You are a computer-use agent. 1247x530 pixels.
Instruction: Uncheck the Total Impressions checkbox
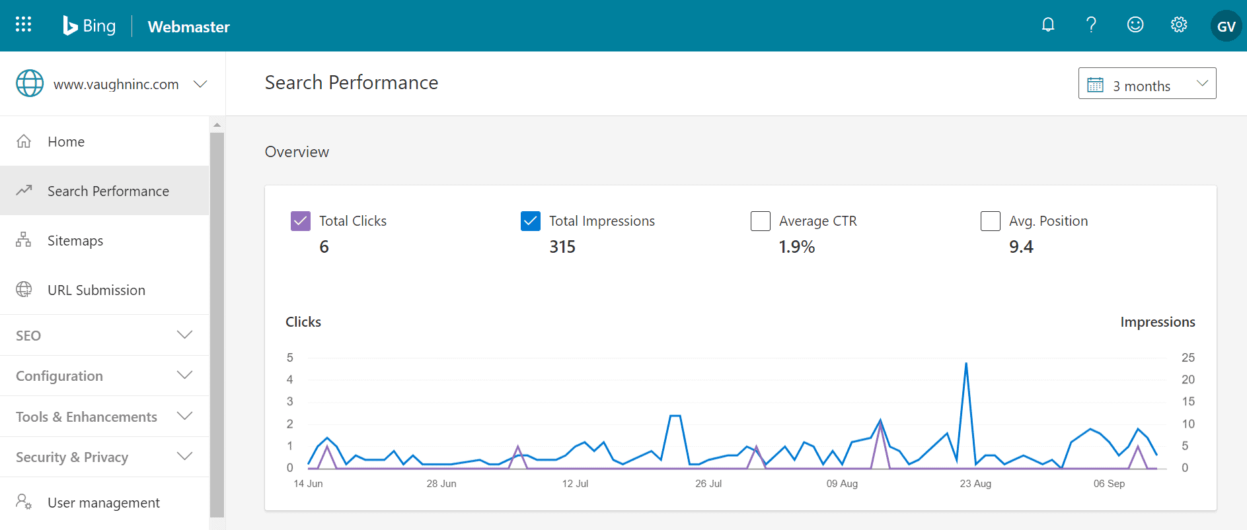tap(531, 221)
